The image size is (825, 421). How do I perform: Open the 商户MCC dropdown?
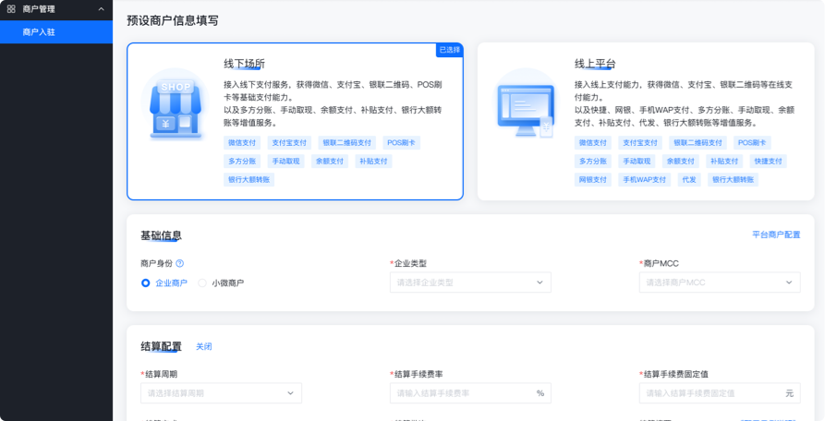click(x=719, y=283)
